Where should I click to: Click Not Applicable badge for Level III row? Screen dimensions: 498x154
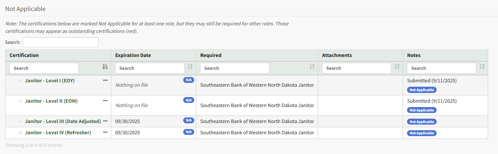pos(422,122)
